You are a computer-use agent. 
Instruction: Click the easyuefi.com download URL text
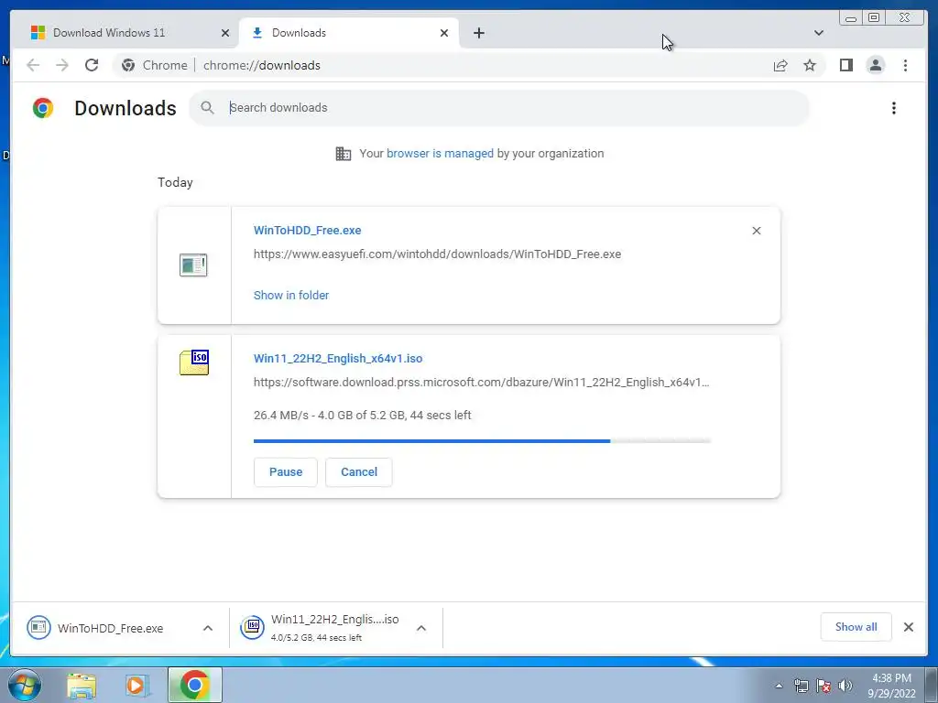tap(437, 254)
